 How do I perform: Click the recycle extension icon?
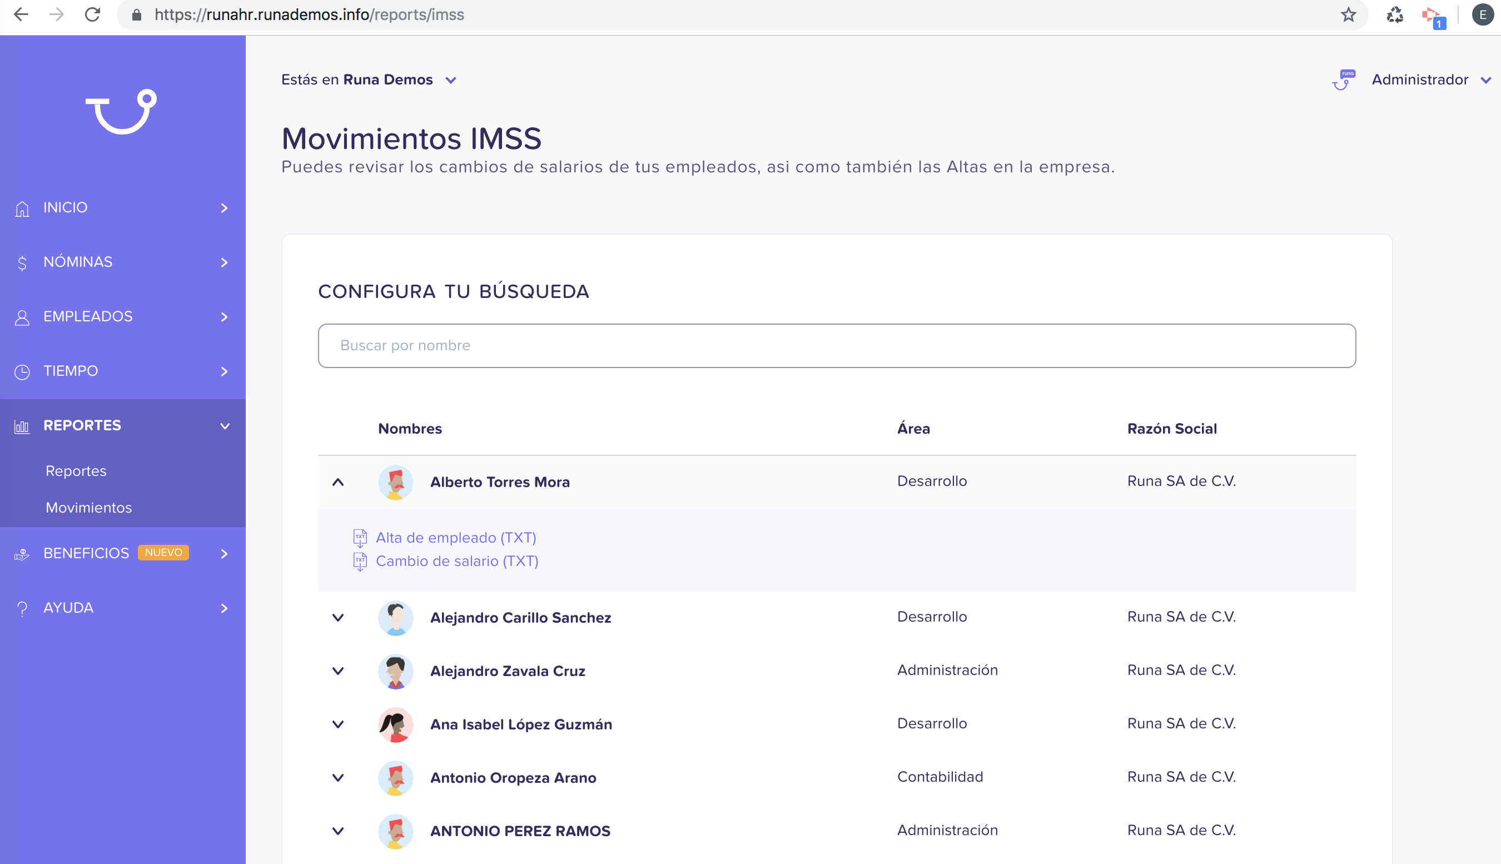point(1395,15)
